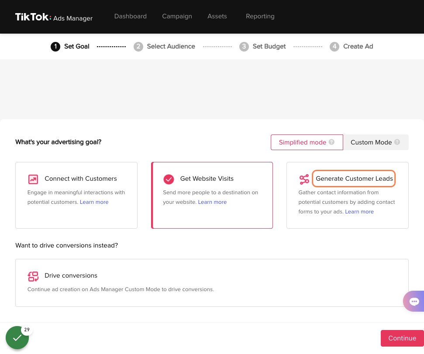The image size is (424, 354).
Task: Open the chat support bubble
Action: 414,301
